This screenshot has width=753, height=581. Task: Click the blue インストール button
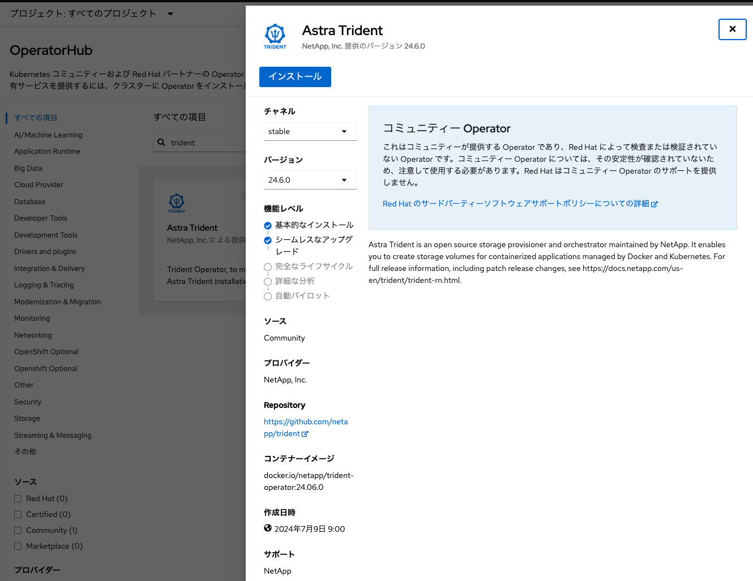tap(295, 77)
